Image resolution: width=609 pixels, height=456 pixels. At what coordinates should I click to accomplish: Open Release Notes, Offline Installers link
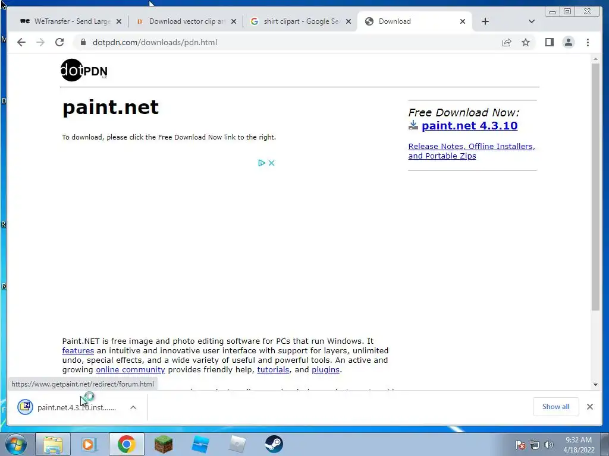[x=472, y=151]
